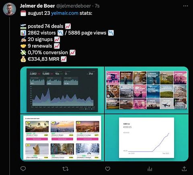Open the analytics dashboard chart image

[x=62, y=90]
